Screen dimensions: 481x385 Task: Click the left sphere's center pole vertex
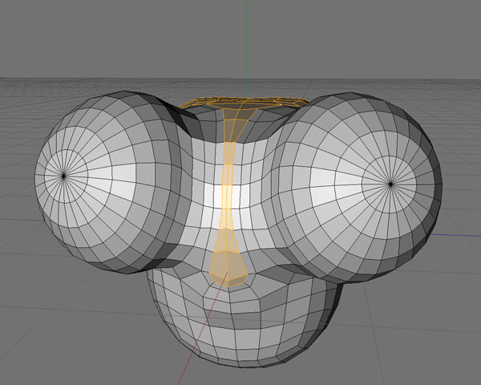click(x=63, y=176)
